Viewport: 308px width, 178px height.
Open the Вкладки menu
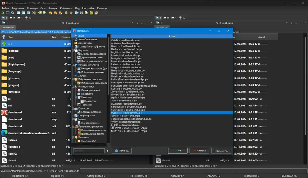point(53,8)
